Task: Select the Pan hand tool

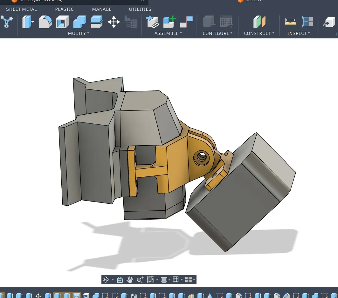Action: click(x=130, y=280)
